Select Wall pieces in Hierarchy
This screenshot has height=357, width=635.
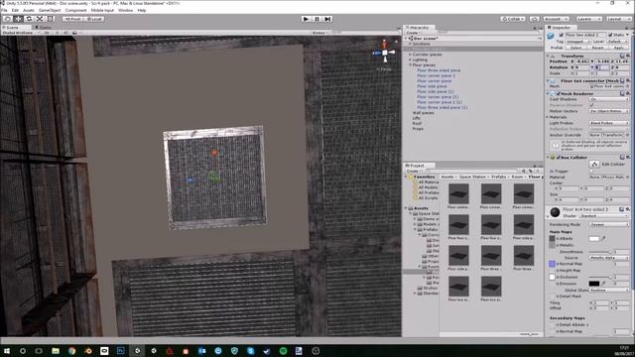(424, 113)
